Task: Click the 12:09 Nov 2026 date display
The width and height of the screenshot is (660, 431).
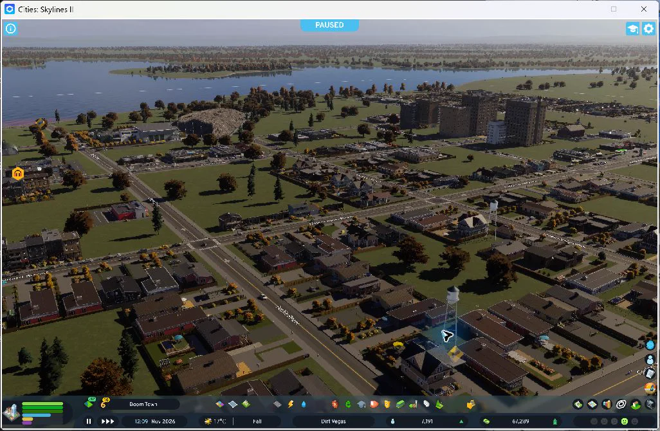Action: [155, 421]
